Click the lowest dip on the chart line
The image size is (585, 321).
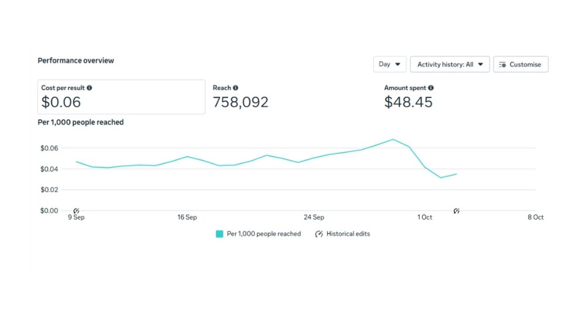pyautogui.click(x=441, y=177)
